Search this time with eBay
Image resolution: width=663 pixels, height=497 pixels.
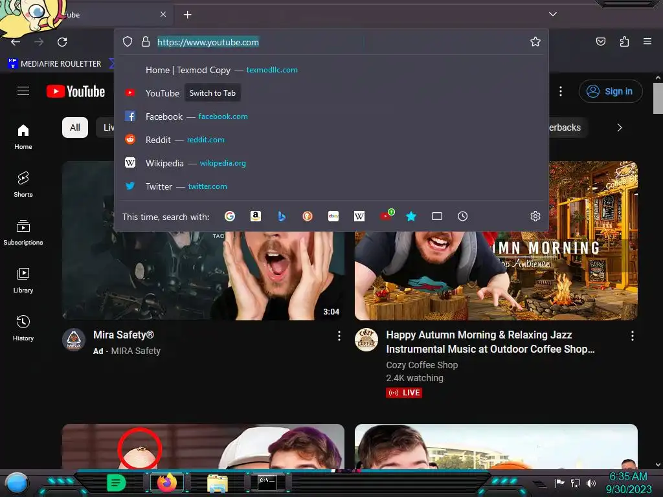[x=333, y=216]
